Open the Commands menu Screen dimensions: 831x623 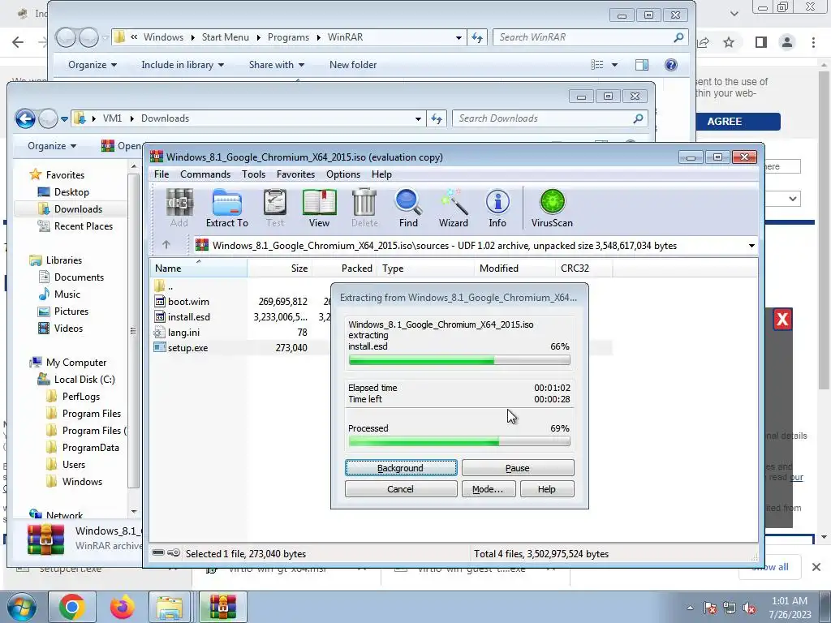pos(205,174)
